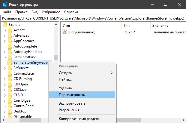Click the AutoComplete folder icon
Viewport: 186px width, 123px height.
pos(10,46)
